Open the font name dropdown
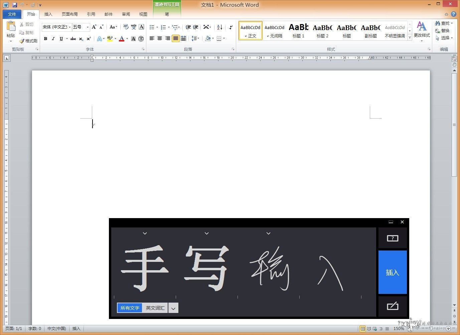The width and height of the screenshot is (460, 335). pyautogui.click(x=69, y=27)
